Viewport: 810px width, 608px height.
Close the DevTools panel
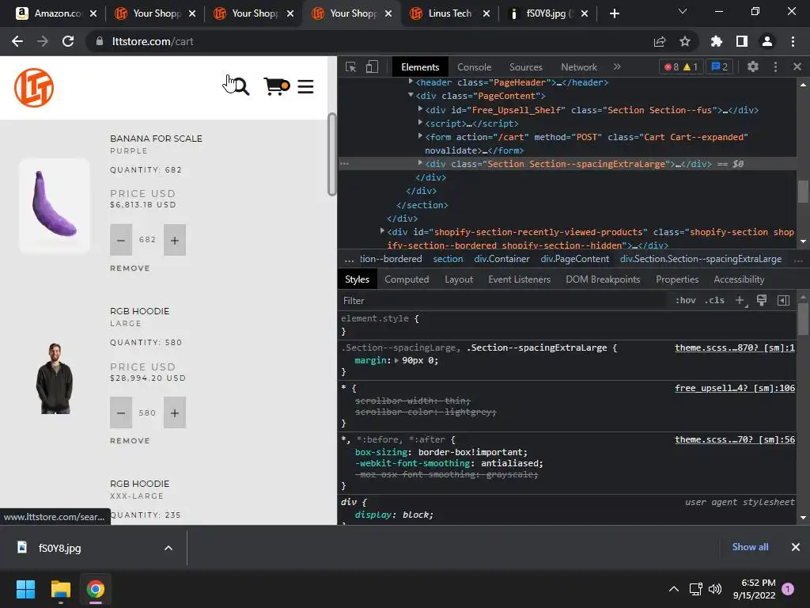click(x=797, y=66)
